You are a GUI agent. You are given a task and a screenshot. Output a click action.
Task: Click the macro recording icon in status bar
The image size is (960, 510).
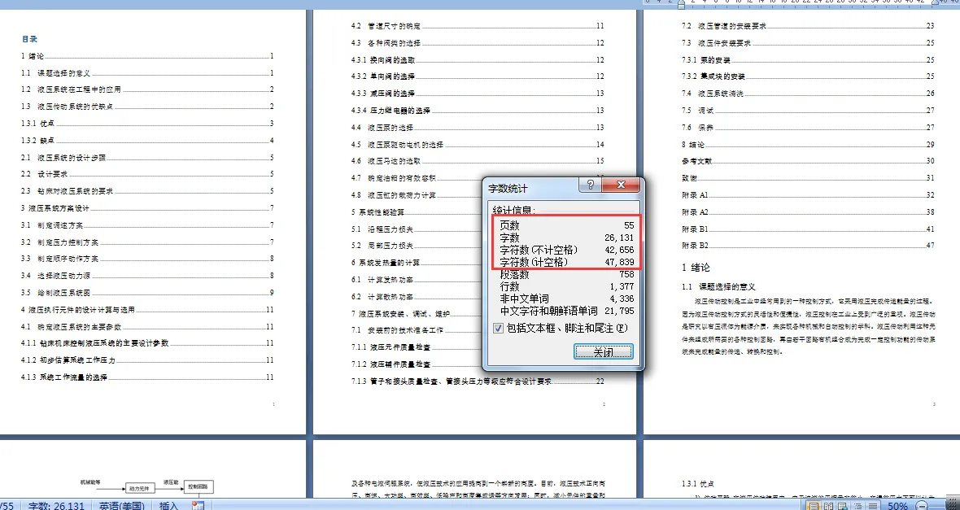click(198, 505)
